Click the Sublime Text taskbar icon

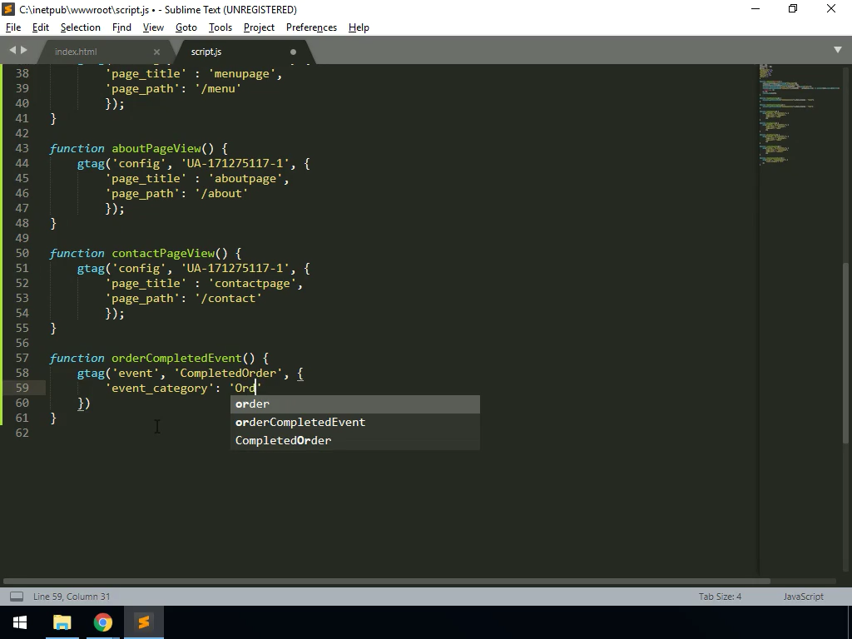click(143, 622)
